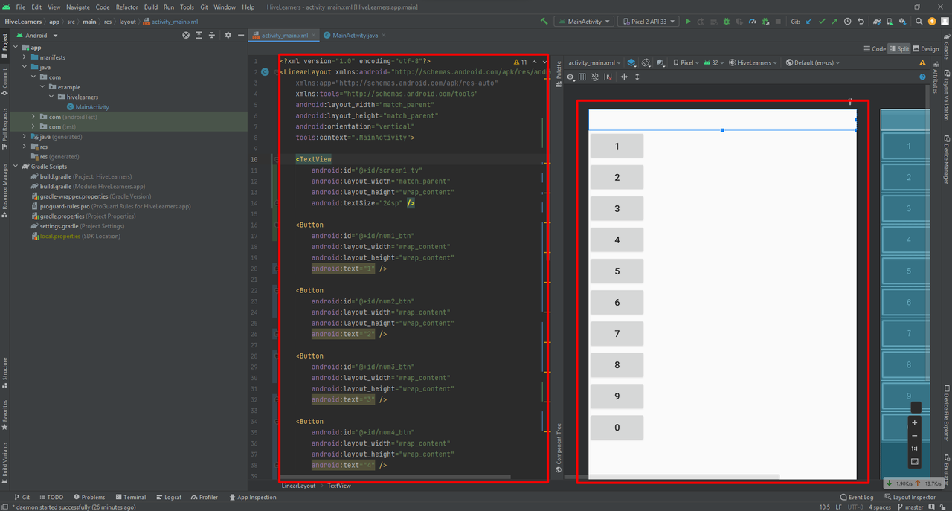This screenshot has width=952, height=511.
Task: Run the app with green play icon
Action: click(x=687, y=22)
